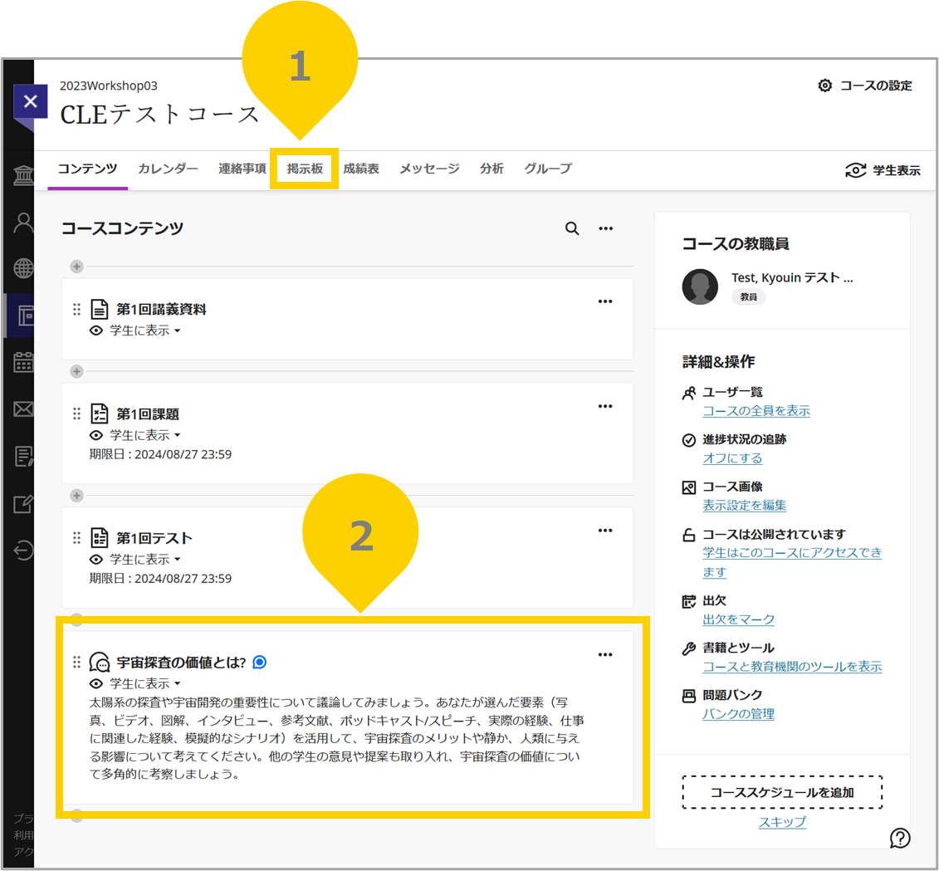Screen dimensions: 939x871
Task: Select the グループ tab
Action: tap(548, 169)
